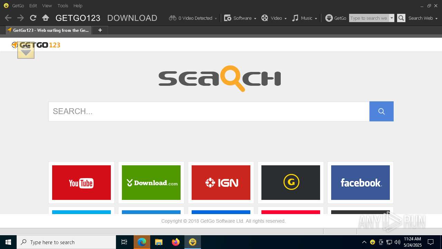Click the GetGo toolbar logo icon
Screen dimensions: 442x249
(329, 18)
